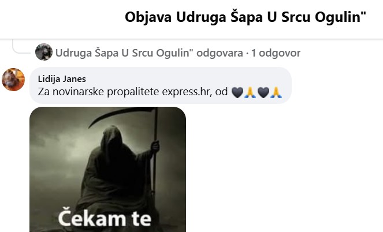Click the word 'Ogulin' in dialog header
383x232 pixels.
[340, 17]
